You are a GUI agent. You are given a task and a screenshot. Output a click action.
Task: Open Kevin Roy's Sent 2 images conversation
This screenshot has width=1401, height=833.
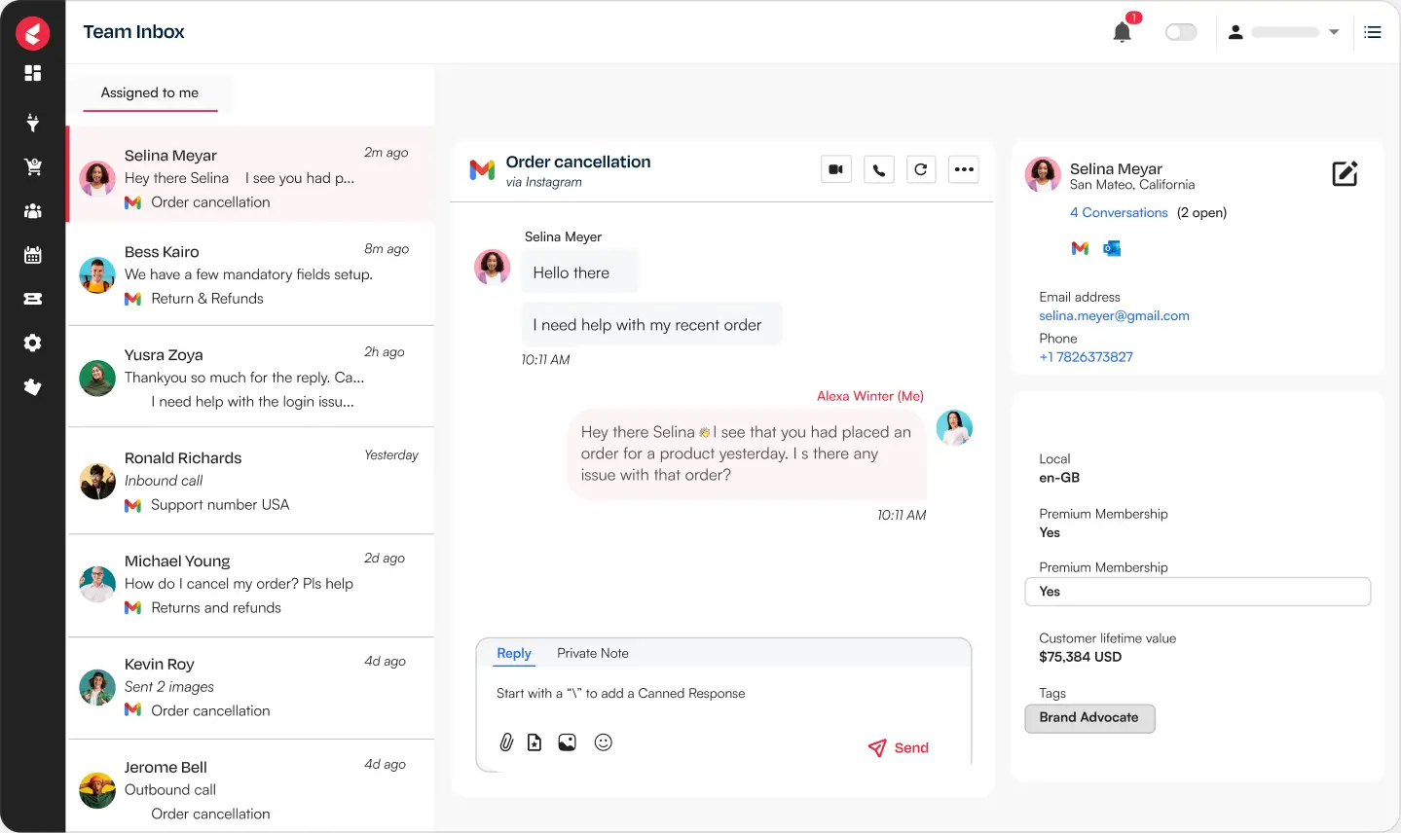(x=250, y=687)
